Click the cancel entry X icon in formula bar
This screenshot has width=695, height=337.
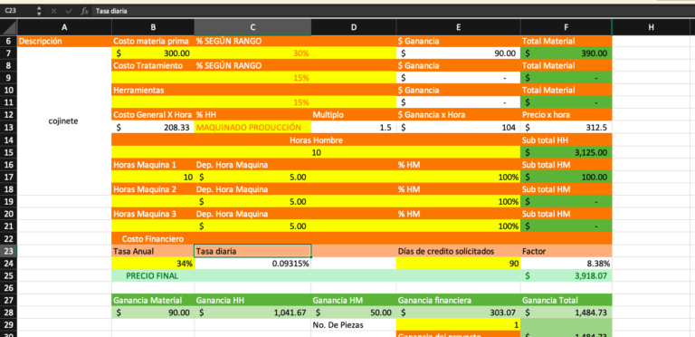coord(53,11)
